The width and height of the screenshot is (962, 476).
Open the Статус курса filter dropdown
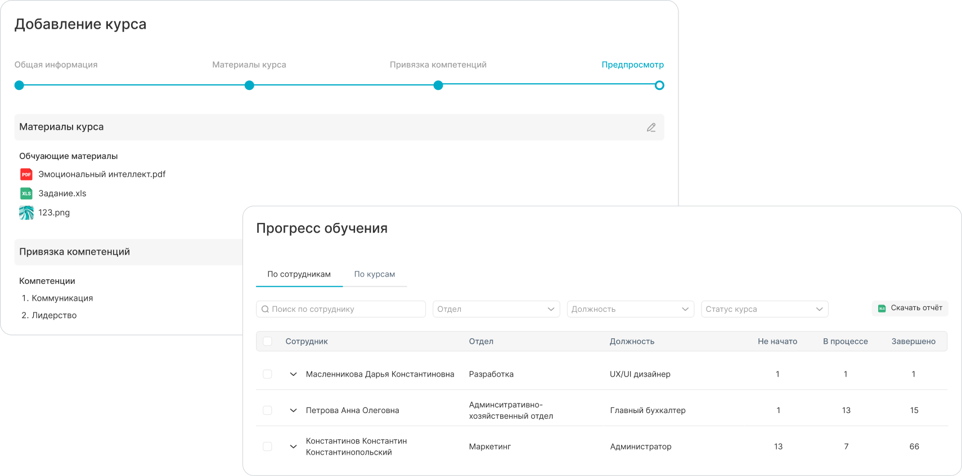(x=765, y=309)
